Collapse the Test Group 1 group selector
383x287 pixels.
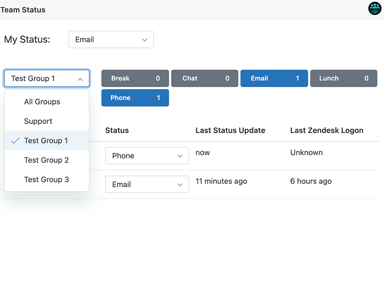[47, 78]
